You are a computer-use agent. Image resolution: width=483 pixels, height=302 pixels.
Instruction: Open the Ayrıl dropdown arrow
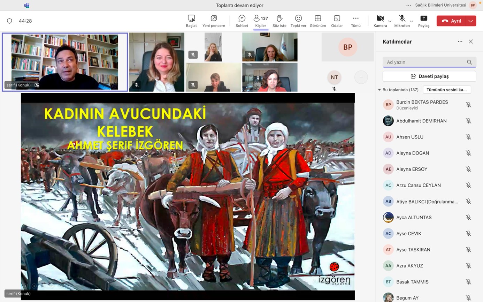(x=471, y=21)
